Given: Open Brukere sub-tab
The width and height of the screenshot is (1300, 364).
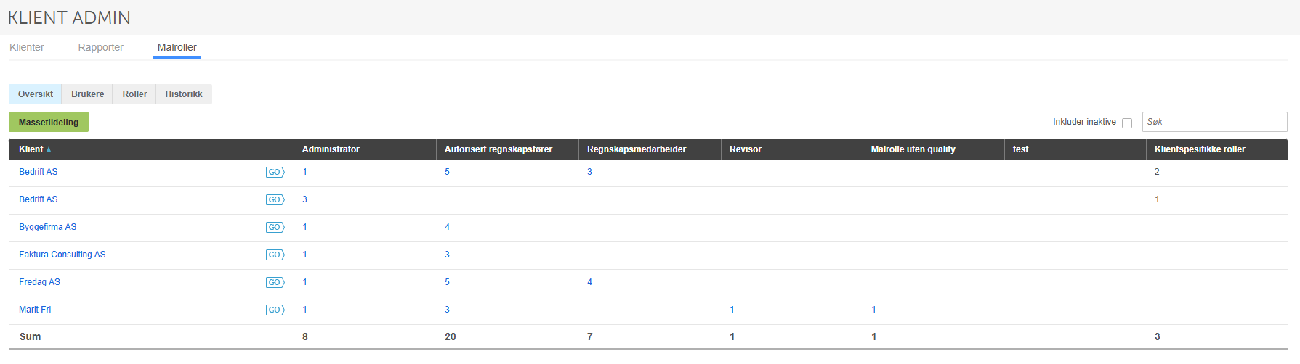Looking at the screenshot, I should point(87,94).
